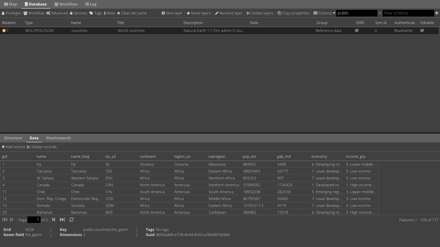
Task: Click Rename layer
Action: (229, 13)
